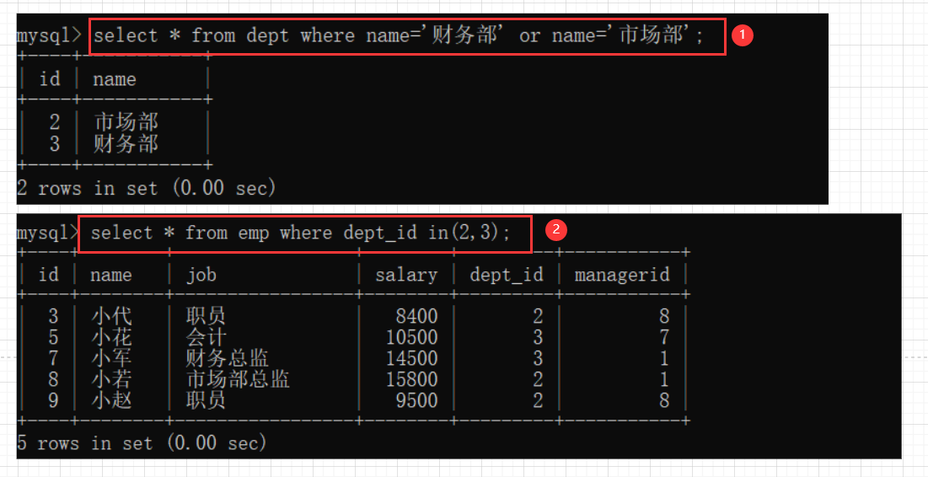The image size is (928, 477).
Task: Click managerid "8" in 小代's row
Action: point(664,316)
